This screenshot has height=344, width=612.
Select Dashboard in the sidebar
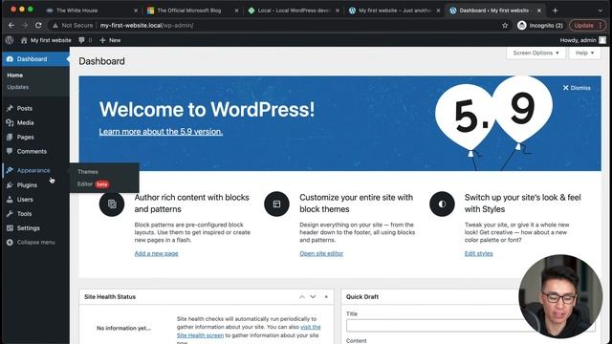pos(36,59)
